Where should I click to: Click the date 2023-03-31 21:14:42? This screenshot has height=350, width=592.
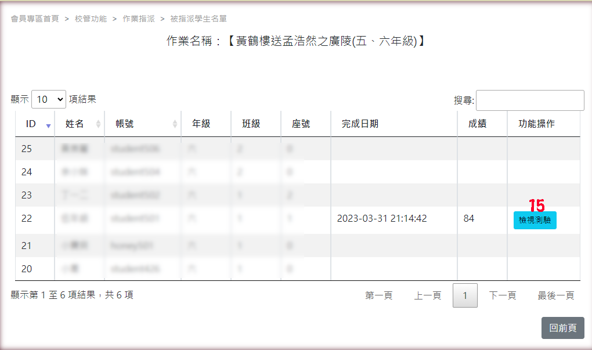pyautogui.click(x=382, y=219)
